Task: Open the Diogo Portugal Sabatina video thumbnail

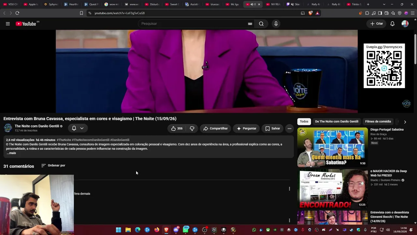Action: pyautogui.click(x=333, y=147)
